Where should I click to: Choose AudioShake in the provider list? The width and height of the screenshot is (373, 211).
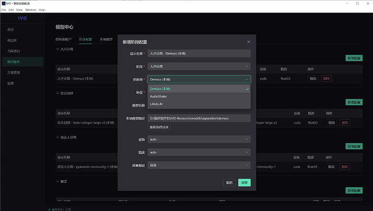[x=199, y=96]
